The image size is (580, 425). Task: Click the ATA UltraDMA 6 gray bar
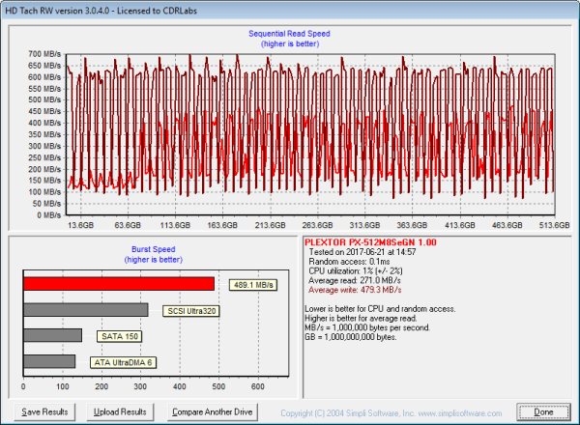pyautogui.click(x=49, y=361)
